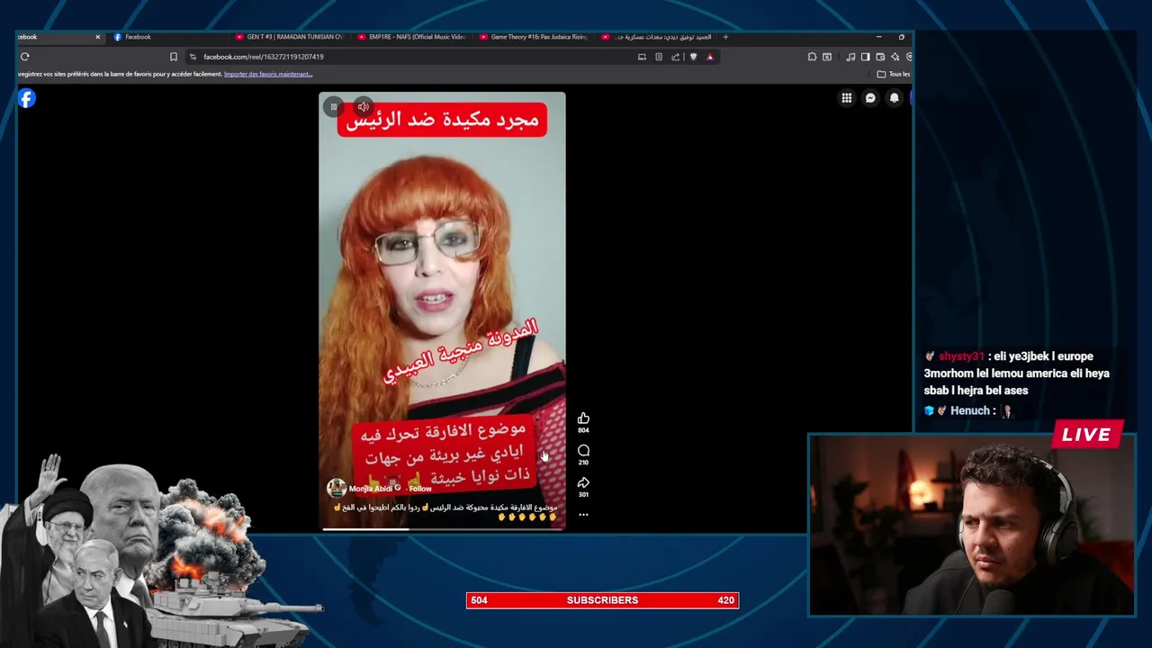This screenshot has height=648, width=1152.
Task: Switch to the second Facebook tab
Action: 166,37
